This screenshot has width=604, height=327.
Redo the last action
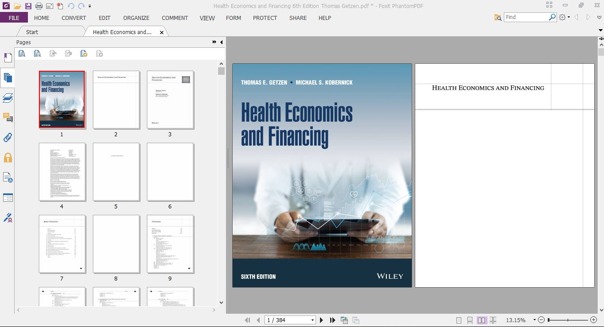pyautogui.click(x=81, y=6)
